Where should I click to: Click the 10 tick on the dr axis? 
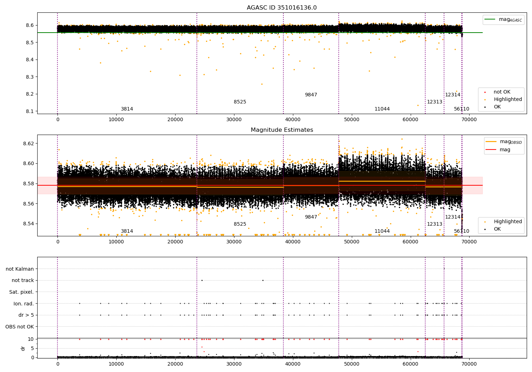[31, 339]
